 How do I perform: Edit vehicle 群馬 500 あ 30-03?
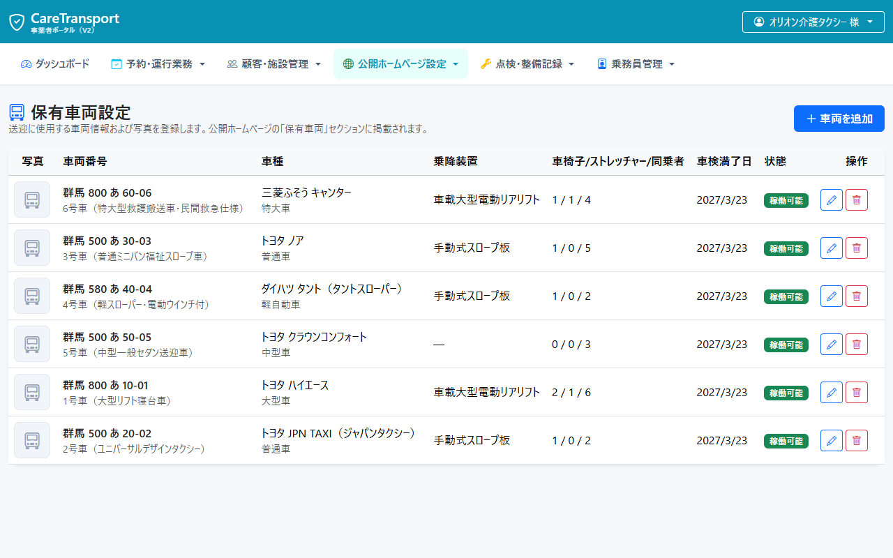tap(832, 248)
